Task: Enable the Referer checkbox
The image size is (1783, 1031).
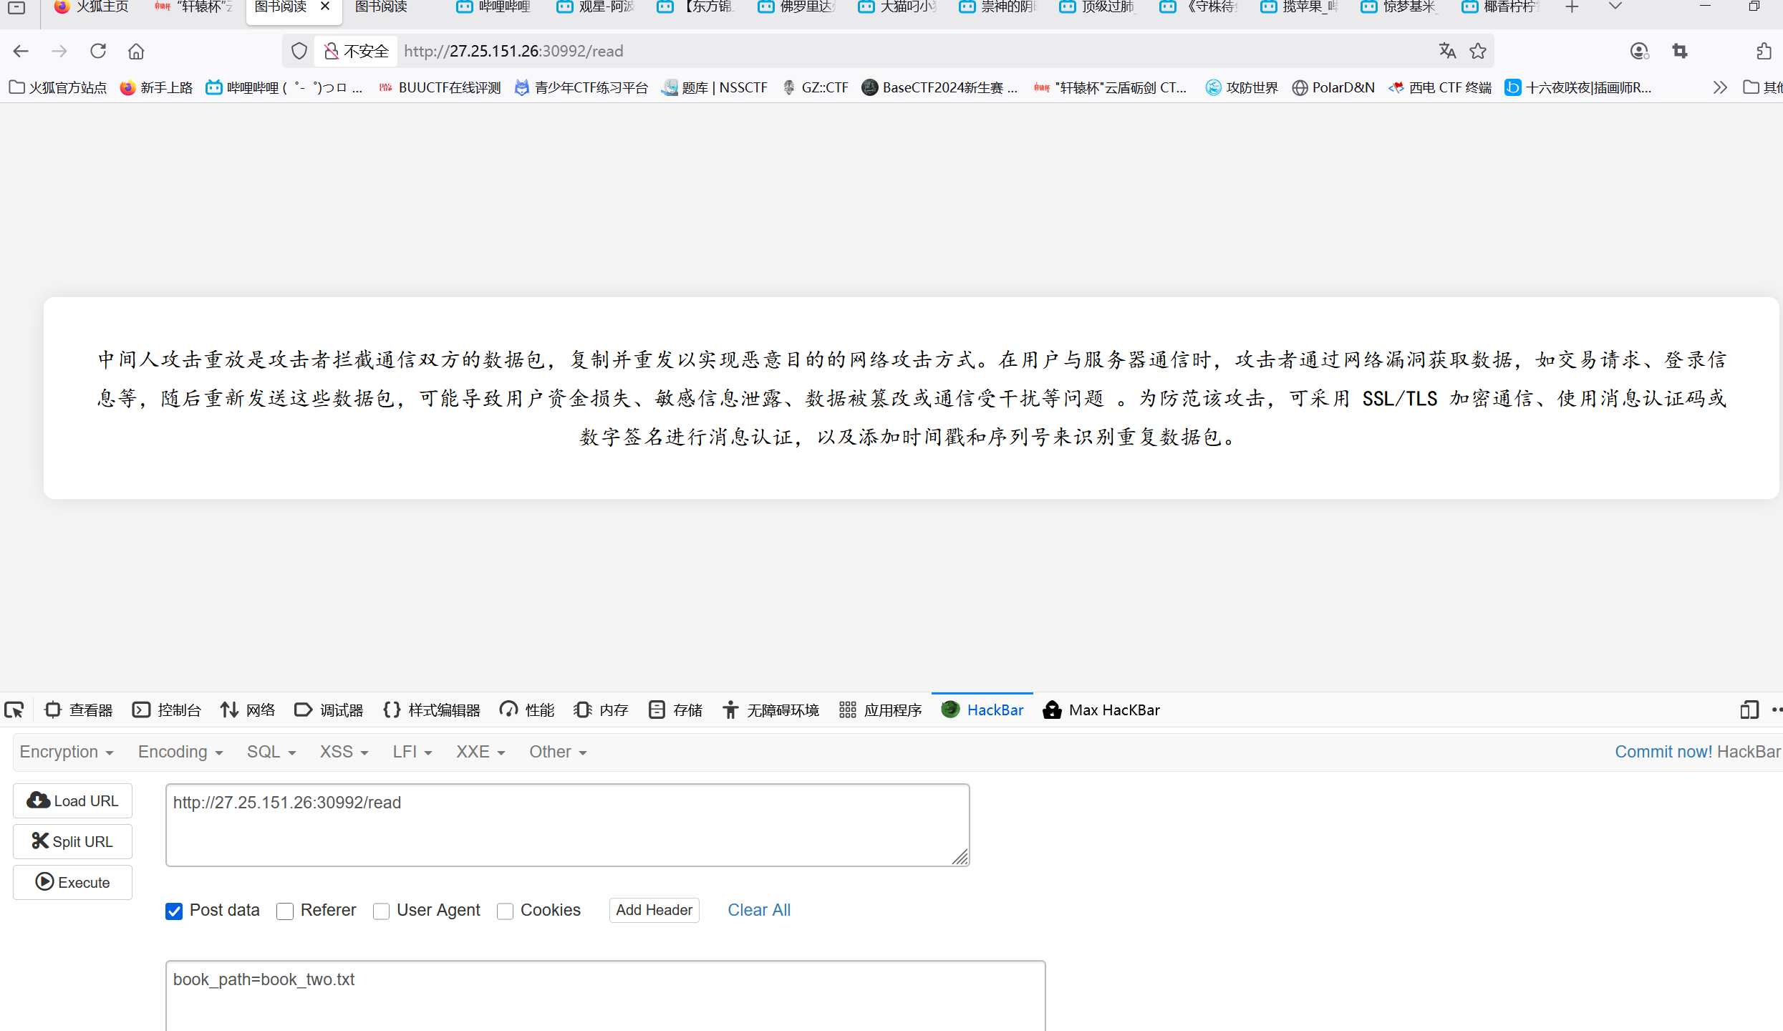Action: click(x=285, y=911)
